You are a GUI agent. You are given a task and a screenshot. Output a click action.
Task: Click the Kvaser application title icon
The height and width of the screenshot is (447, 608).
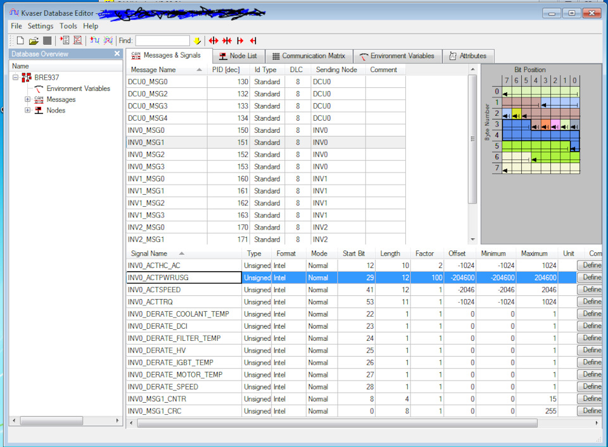tap(14, 13)
